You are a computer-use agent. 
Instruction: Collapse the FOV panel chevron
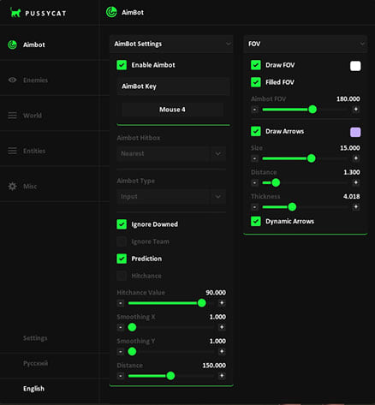(362, 44)
